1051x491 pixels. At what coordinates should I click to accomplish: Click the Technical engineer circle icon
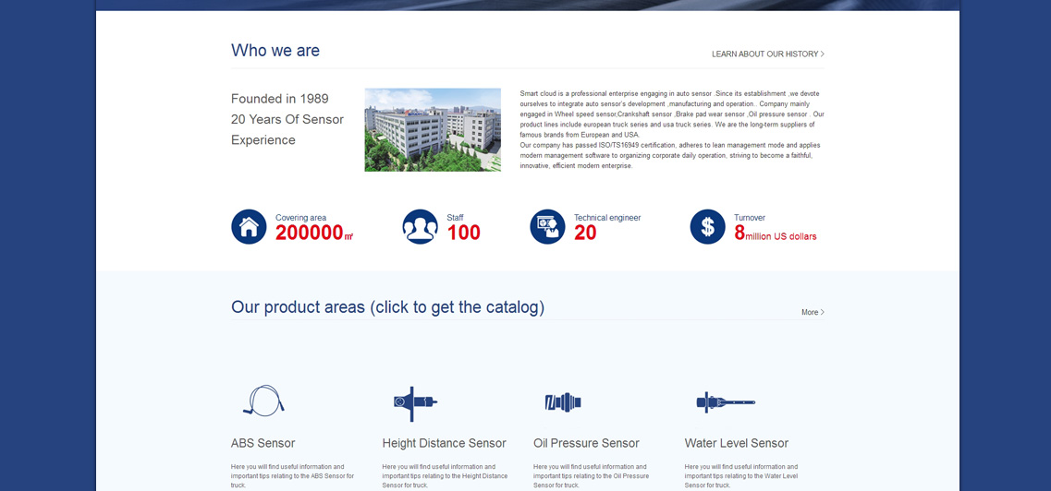pyautogui.click(x=547, y=227)
